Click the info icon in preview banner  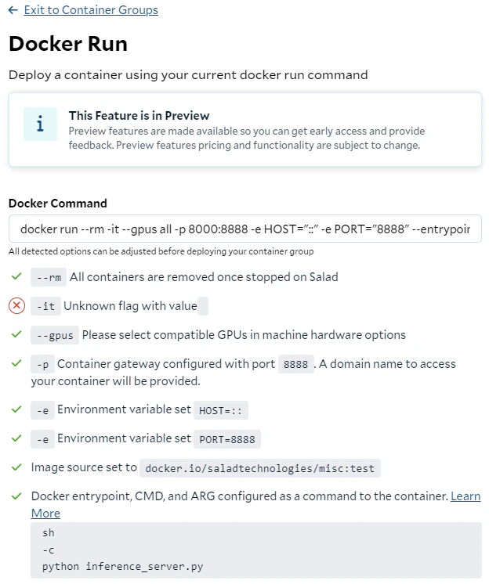pos(40,124)
